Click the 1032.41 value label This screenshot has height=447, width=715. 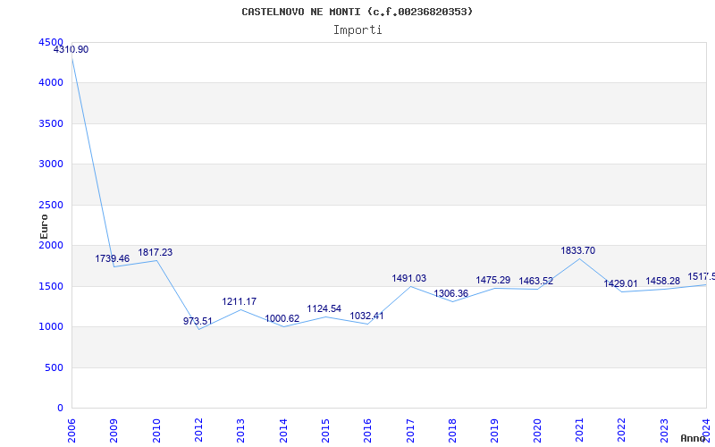[x=366, y=316]
